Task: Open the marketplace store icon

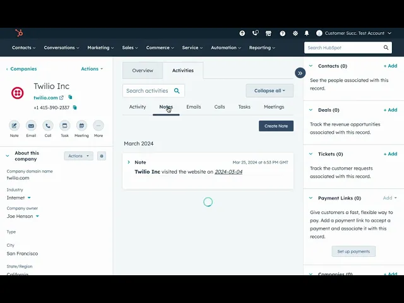Action: point(268,33)
